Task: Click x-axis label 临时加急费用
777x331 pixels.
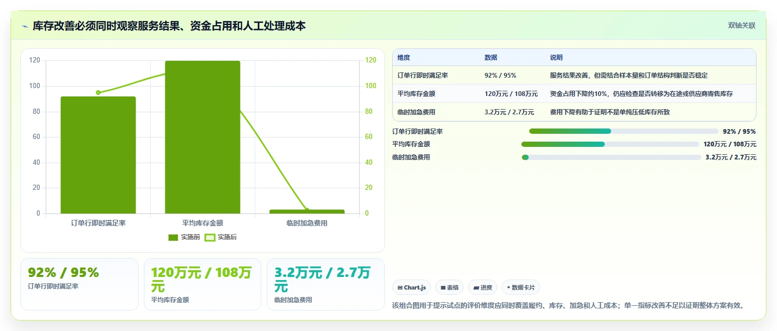Action: tap(307, 223)
